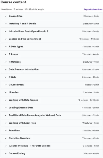Open Working with Data Frames section
Screen dimensions: 103x158
point(51,100)
